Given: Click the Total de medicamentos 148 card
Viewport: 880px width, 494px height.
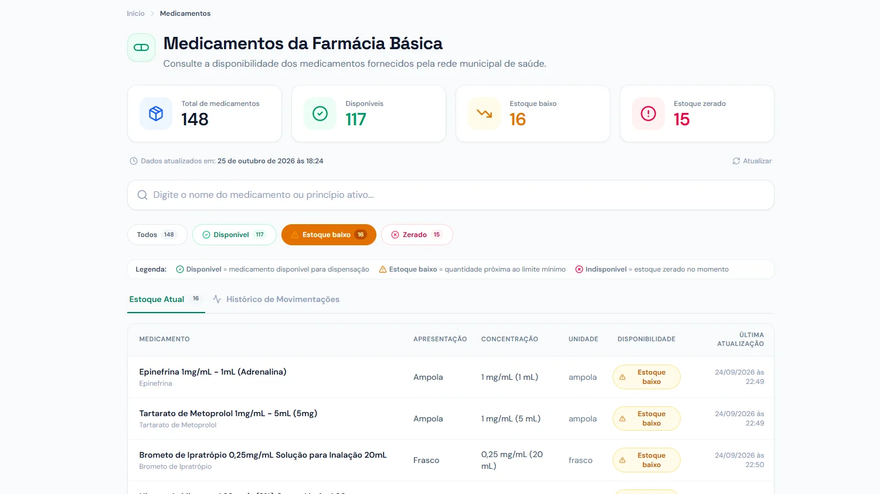Looking at the screenshot, I should pos(205,114).
